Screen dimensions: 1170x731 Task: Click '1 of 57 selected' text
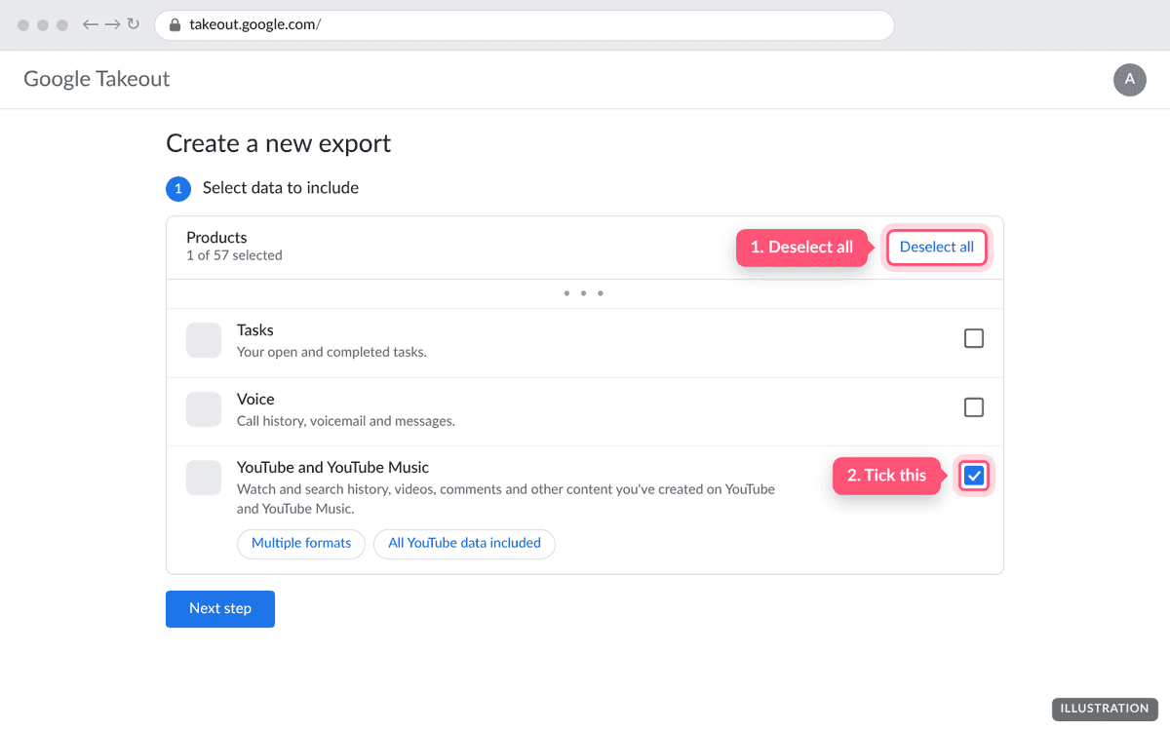234,255
